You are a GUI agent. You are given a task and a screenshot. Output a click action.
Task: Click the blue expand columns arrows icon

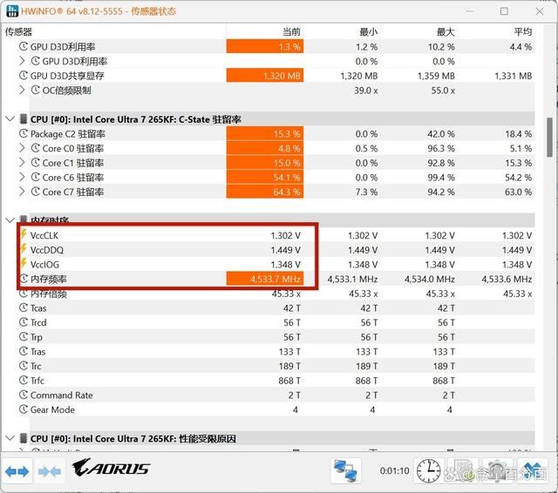17,471
